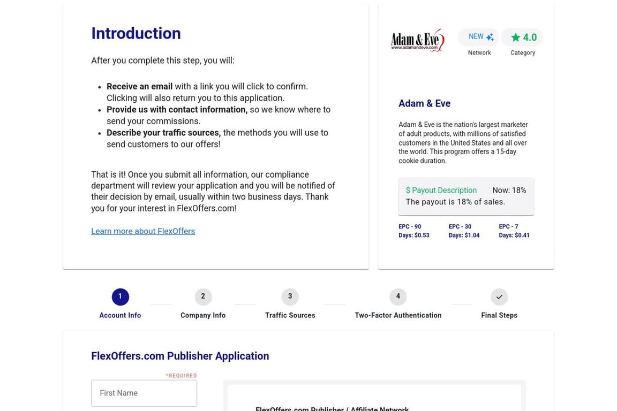Click the Adam & Eve logo image
Viewport: 617px width, 411px height.
point(418,40)
